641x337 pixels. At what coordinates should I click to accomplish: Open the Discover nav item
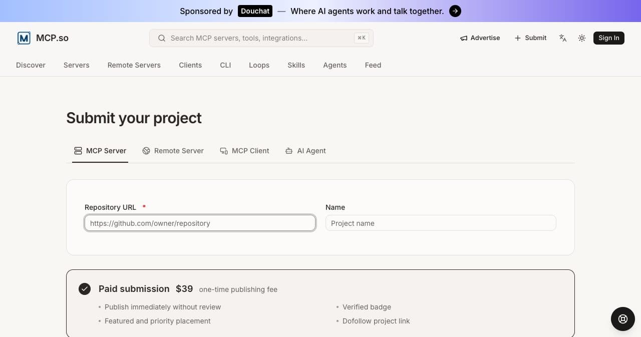click(x=31, y=65)
